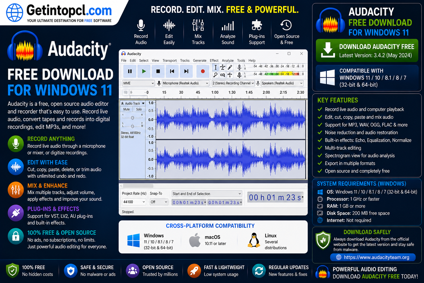The image size is (424, 283).
Task: Click the Record Audio microphone icon in the banner
Action: [x=141, y=25]
